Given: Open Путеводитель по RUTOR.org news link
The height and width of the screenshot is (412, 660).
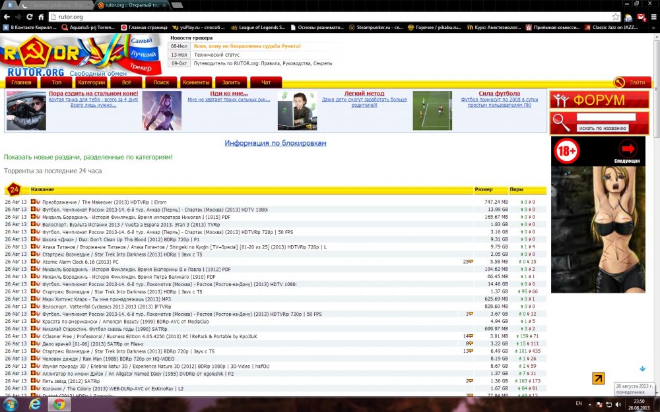Looking at the screenshot, I should tap(263, 63).
